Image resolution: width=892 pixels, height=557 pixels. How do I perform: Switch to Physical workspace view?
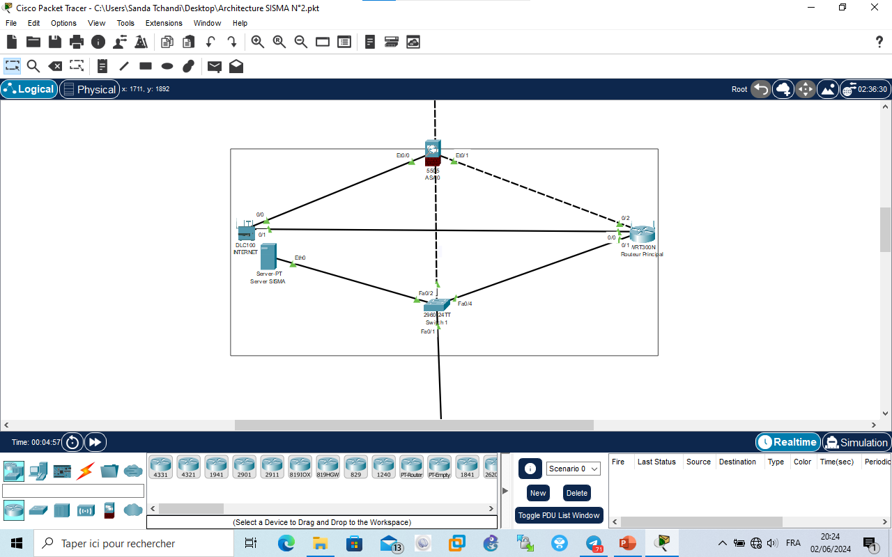pos(90,89)
